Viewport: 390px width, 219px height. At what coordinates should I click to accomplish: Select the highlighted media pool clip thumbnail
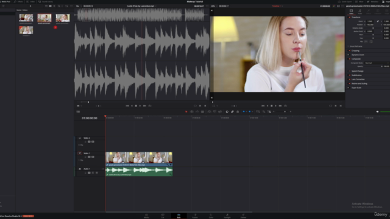44,18
